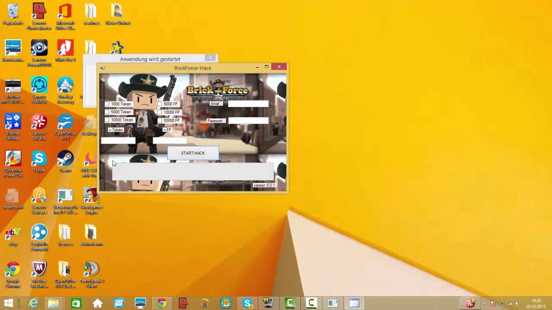
Task: Select the Benutzerhandbuch Lenovo desktop shortcut
Action: pyautogui.click(x=13, y=51)
